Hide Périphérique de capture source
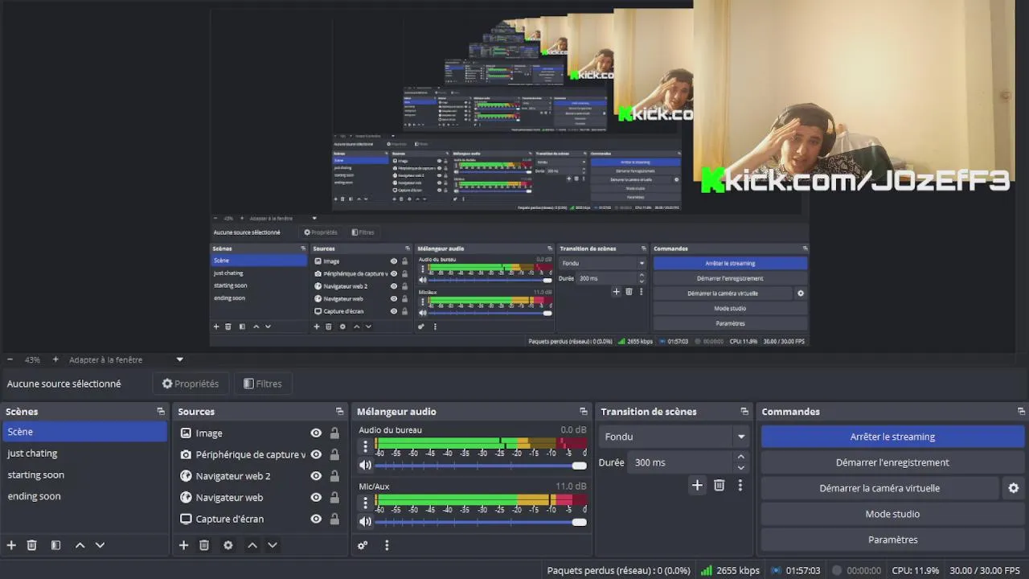Image resolution: width=1029 pixels, height=579 pixels. point(316,454)
